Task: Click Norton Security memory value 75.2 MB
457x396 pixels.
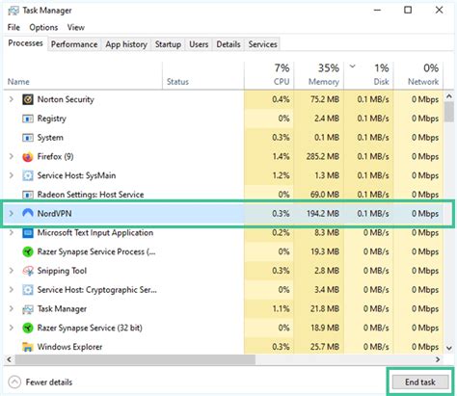Action: (325, 99)
